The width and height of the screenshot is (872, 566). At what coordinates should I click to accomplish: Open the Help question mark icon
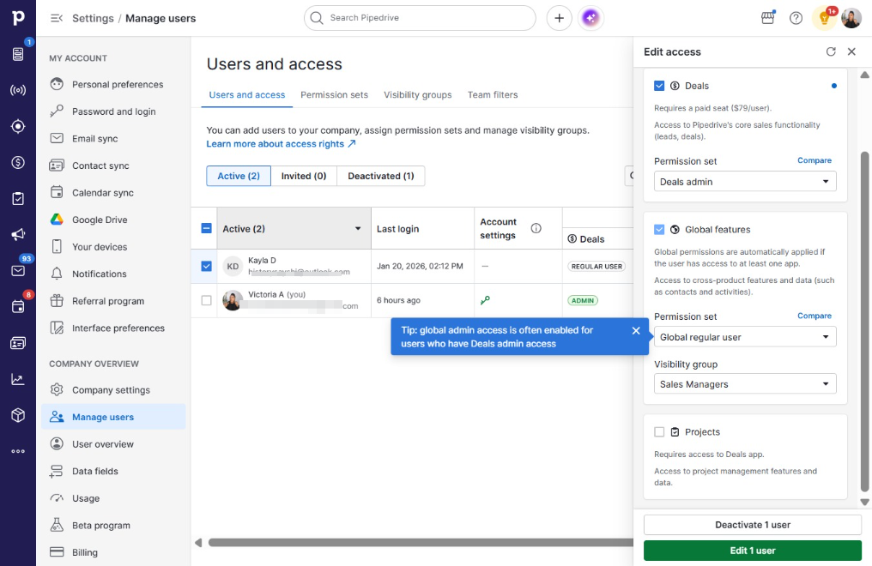(796, 18)
